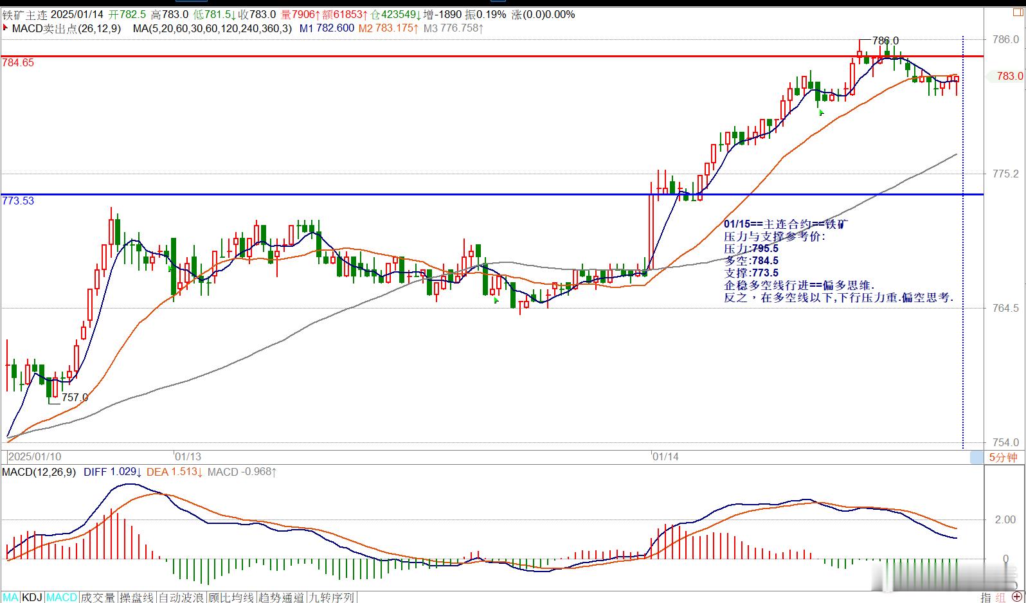Select the blue 773.53 horizontal line label
Screen dimensions: 1026x603
click(18, 201)
